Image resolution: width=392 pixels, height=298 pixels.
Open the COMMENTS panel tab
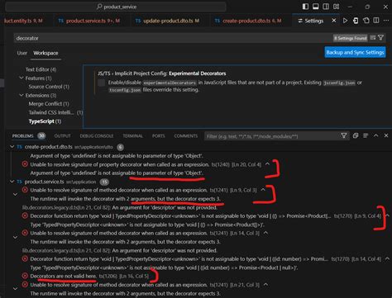[186, 136]
